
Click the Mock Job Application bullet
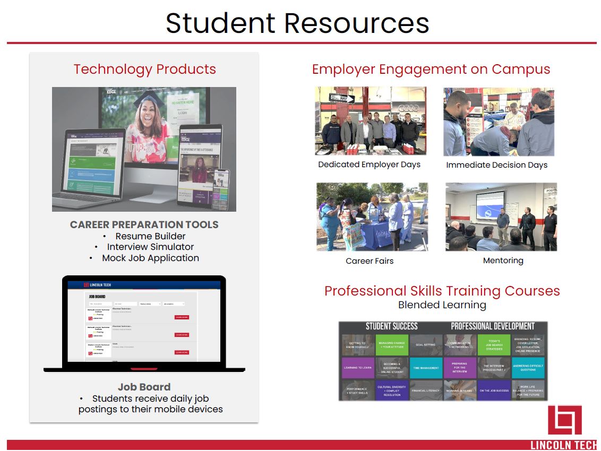(x=150, y=258)
